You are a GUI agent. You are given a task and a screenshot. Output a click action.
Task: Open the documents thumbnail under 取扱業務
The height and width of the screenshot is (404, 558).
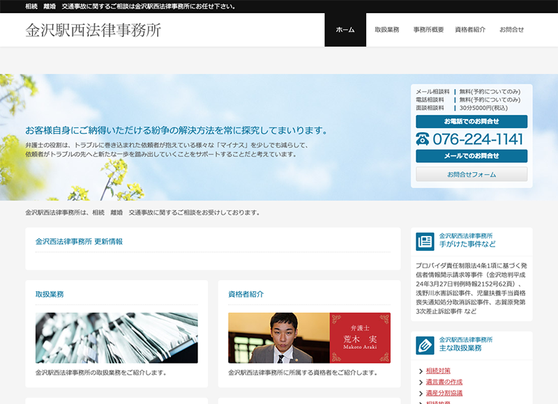coord(116,338)
